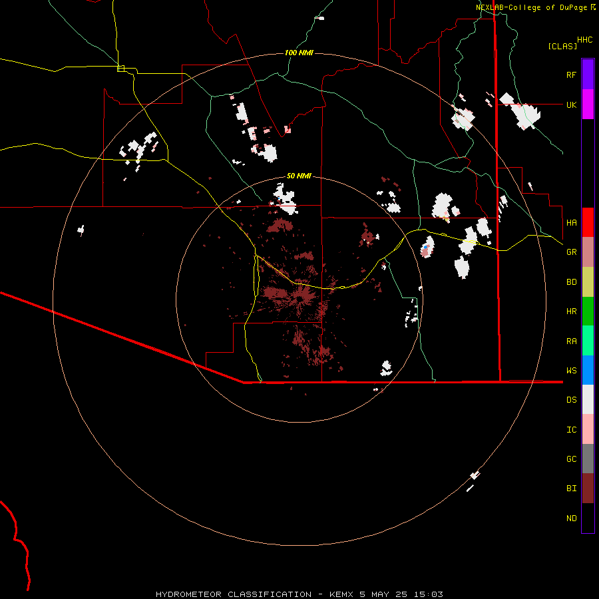Click the HR legend label
This screenshot has height=599, width=599.
click(571, 311)
